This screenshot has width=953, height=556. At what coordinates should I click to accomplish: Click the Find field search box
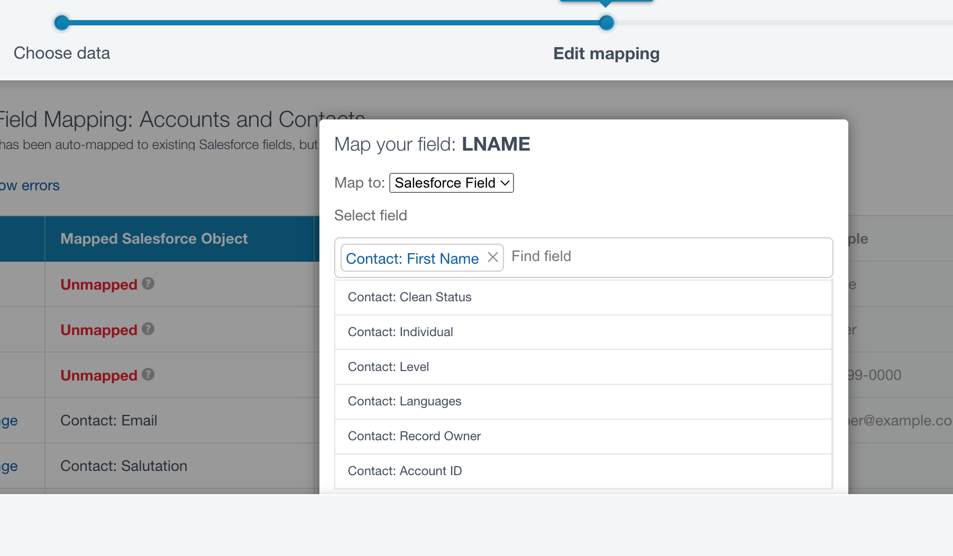coord(666,257)
